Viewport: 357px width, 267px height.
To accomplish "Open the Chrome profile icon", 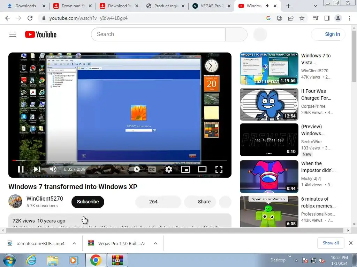I will coord(338,18).
